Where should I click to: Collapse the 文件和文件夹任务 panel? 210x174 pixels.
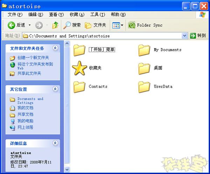(55, 48)
